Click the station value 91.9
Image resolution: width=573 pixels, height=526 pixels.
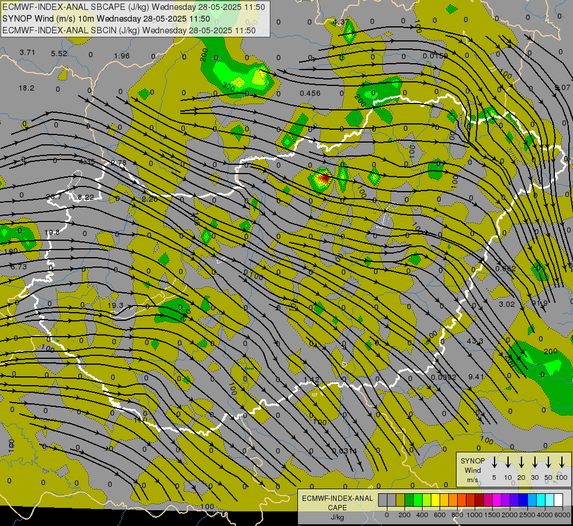click(540, 303)
